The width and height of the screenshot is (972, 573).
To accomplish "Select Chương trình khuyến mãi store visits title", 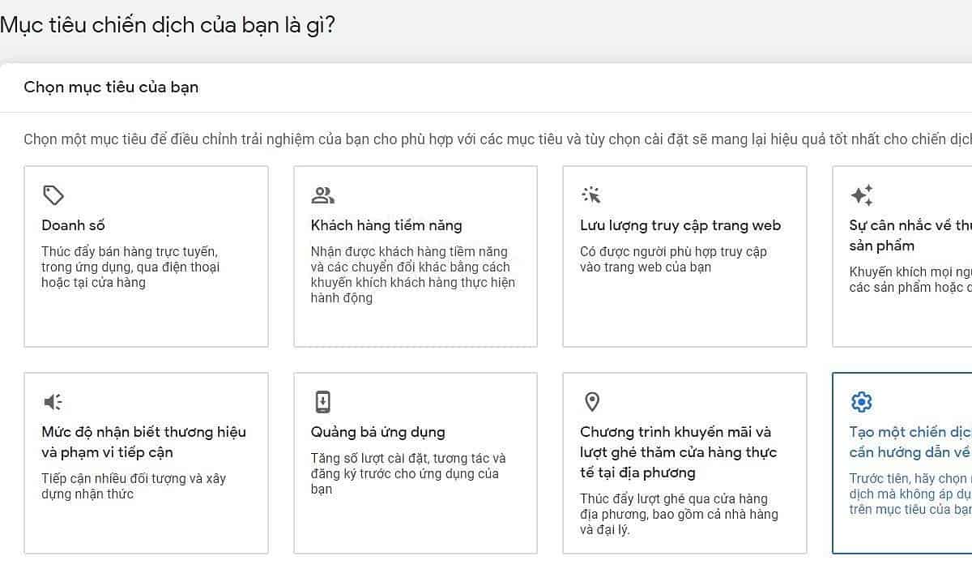I will (x=678, y=451).
